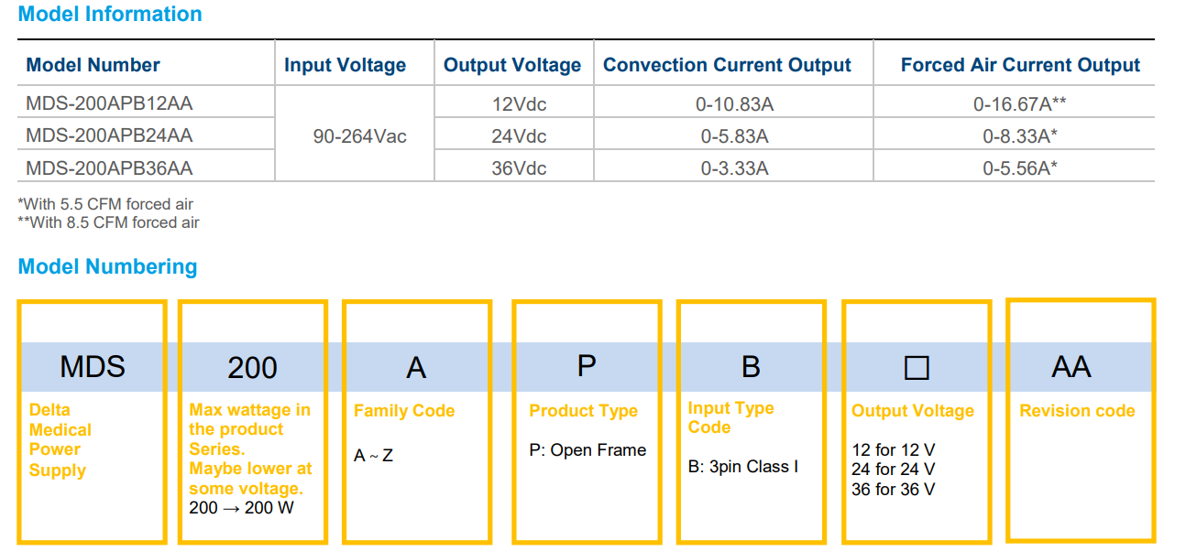The width and height of the screenshot is (1186, 551).
Task: Click the Forced Air Current Output header
Action: [x=1020, y=65]
